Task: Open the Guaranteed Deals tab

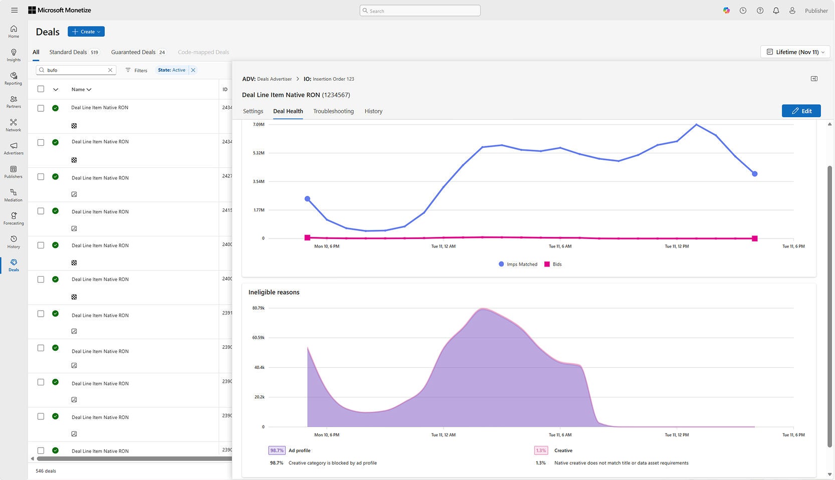Action: click(x=134, y=52)
